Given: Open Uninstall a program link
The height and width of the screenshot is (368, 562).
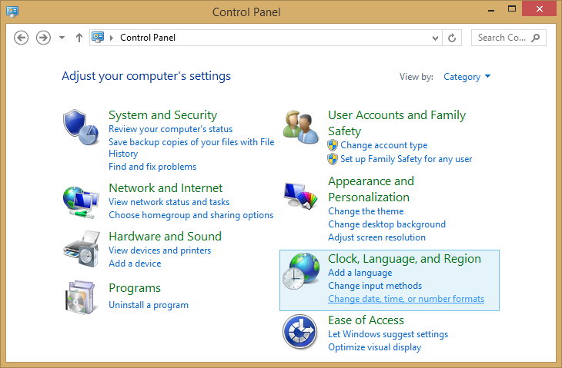Looking at the screenshot, I should tap(149, 305).
